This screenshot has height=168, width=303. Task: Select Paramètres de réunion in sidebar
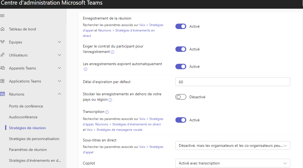point(28,150)
